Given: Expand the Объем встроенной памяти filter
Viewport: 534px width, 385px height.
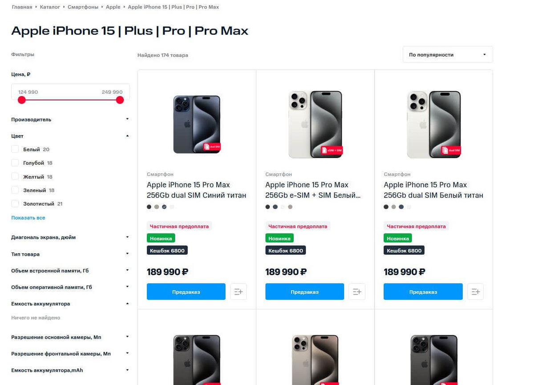Looking at the screenshot, I should tap(127, 270).
